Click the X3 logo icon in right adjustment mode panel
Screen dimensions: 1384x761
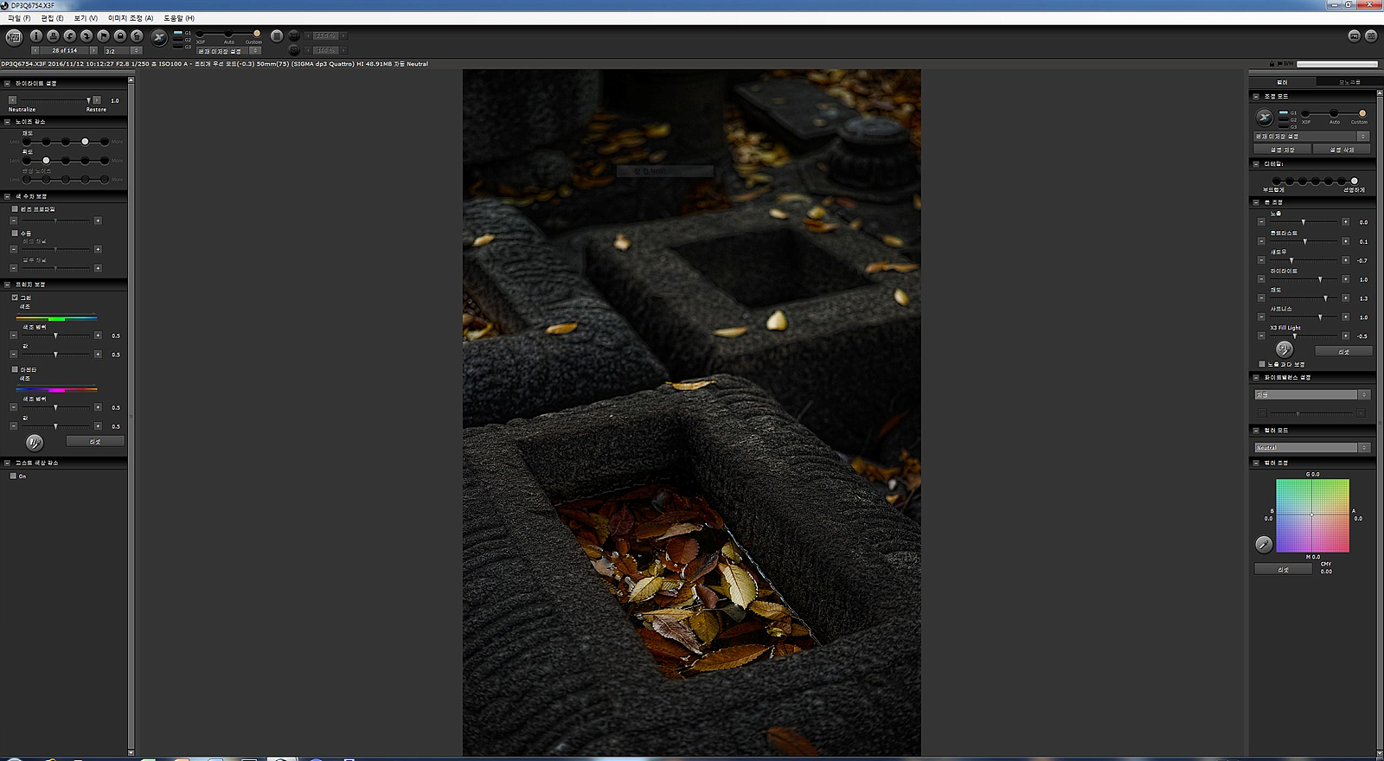pyautogui.click(x=1265, y=117)
